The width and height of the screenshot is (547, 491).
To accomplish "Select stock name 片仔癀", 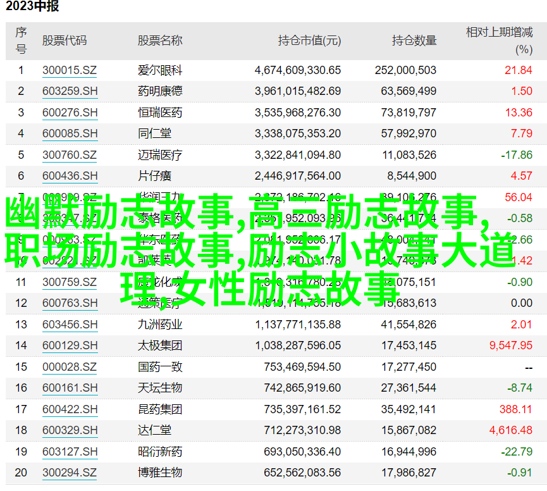I will pos(154,175).
